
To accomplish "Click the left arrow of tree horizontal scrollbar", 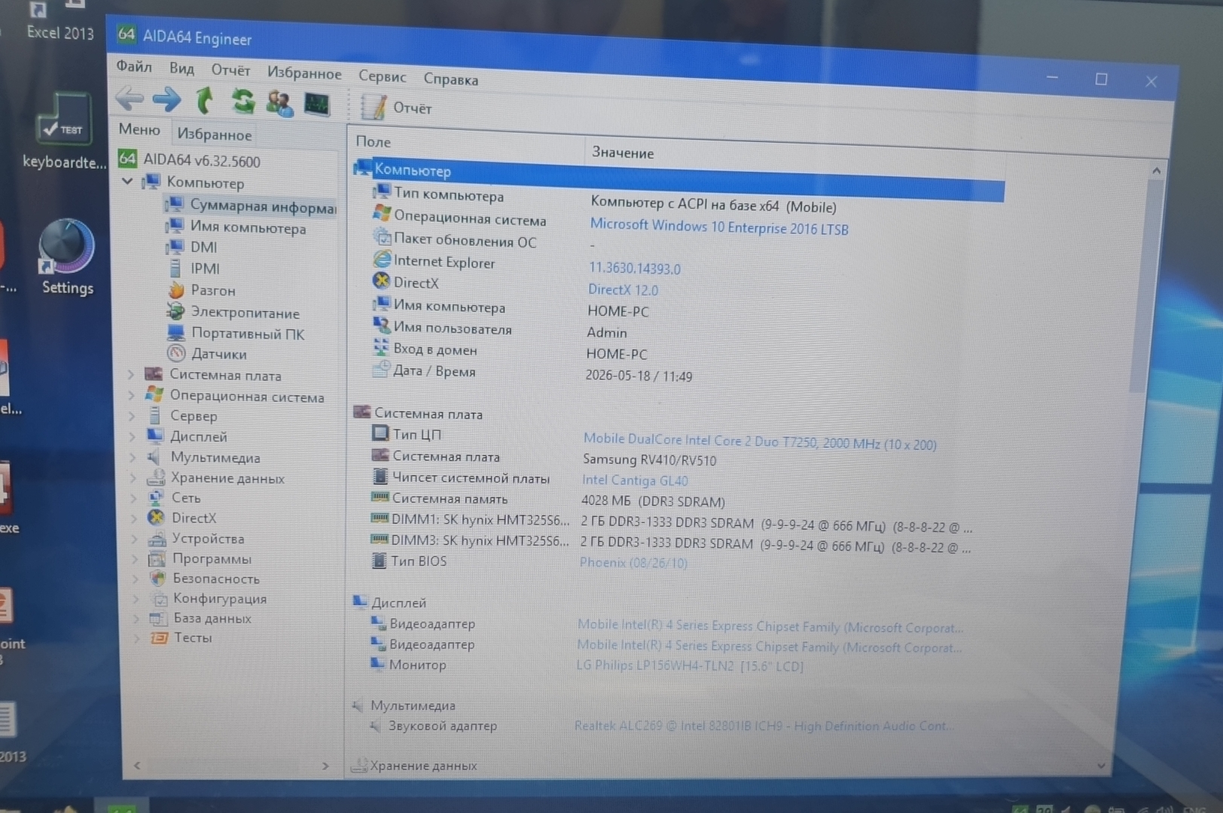I will [x=137, y=766].
